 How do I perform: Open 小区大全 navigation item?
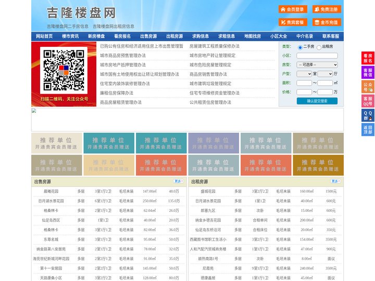(279, 36)
